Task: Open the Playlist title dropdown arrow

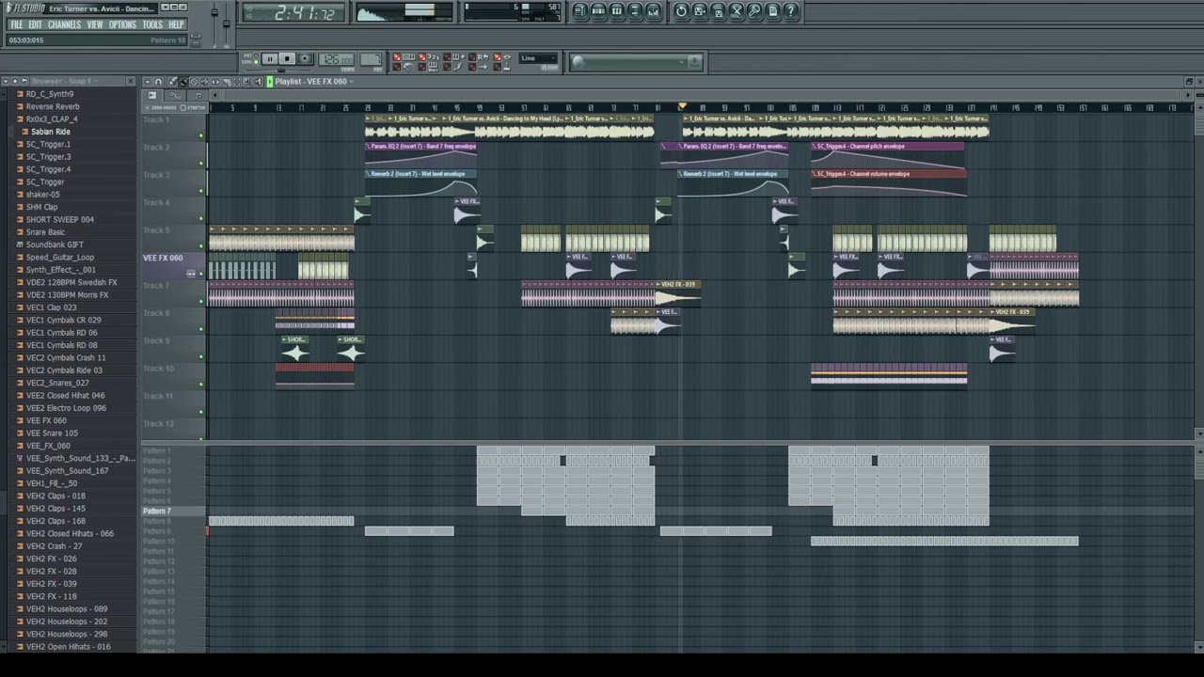Action: [352, 82]
